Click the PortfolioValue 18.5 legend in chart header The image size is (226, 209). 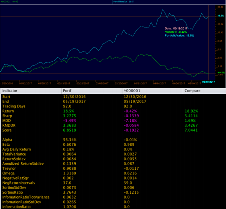124,2
